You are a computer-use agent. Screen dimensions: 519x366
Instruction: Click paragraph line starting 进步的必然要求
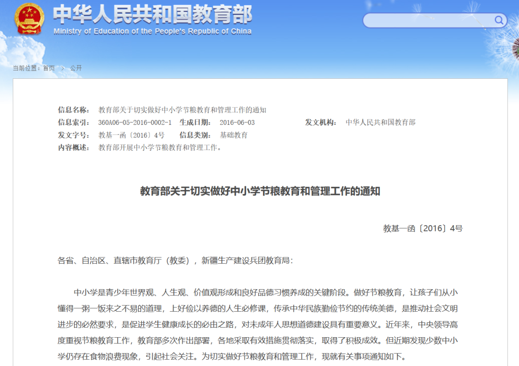pos(258,325)
